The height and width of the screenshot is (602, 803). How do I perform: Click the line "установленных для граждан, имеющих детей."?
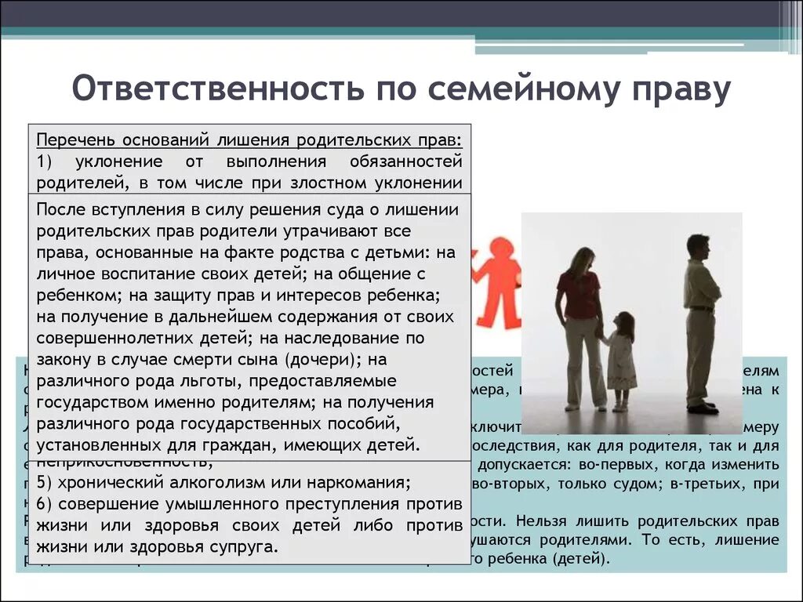228,445
